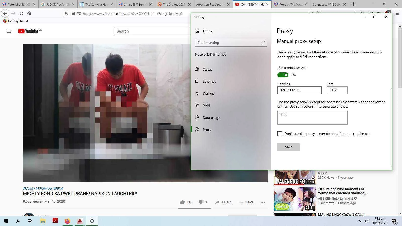
Task: Open #RFAMvlogs hashtag link
Action: pyautogui.click(x=44, y=188)
